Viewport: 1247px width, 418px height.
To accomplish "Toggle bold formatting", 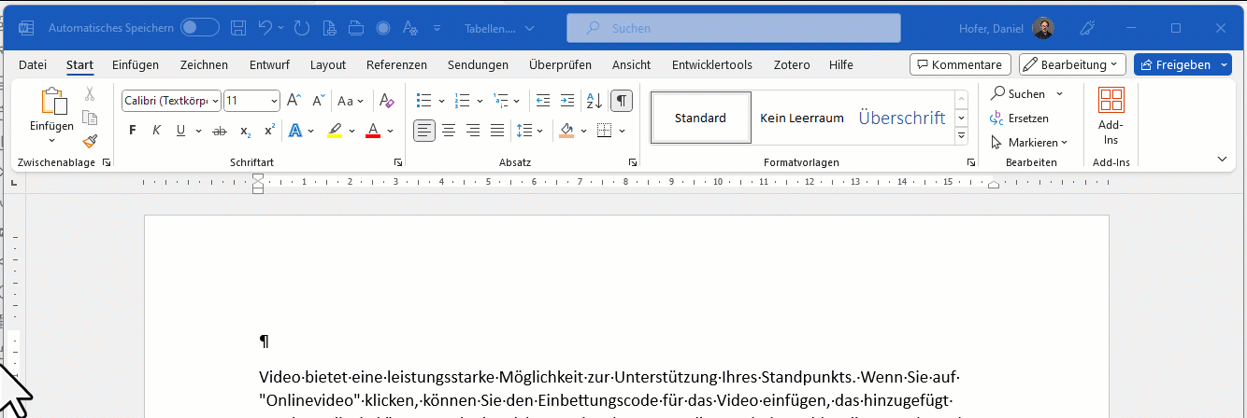I will pos(132,131).
